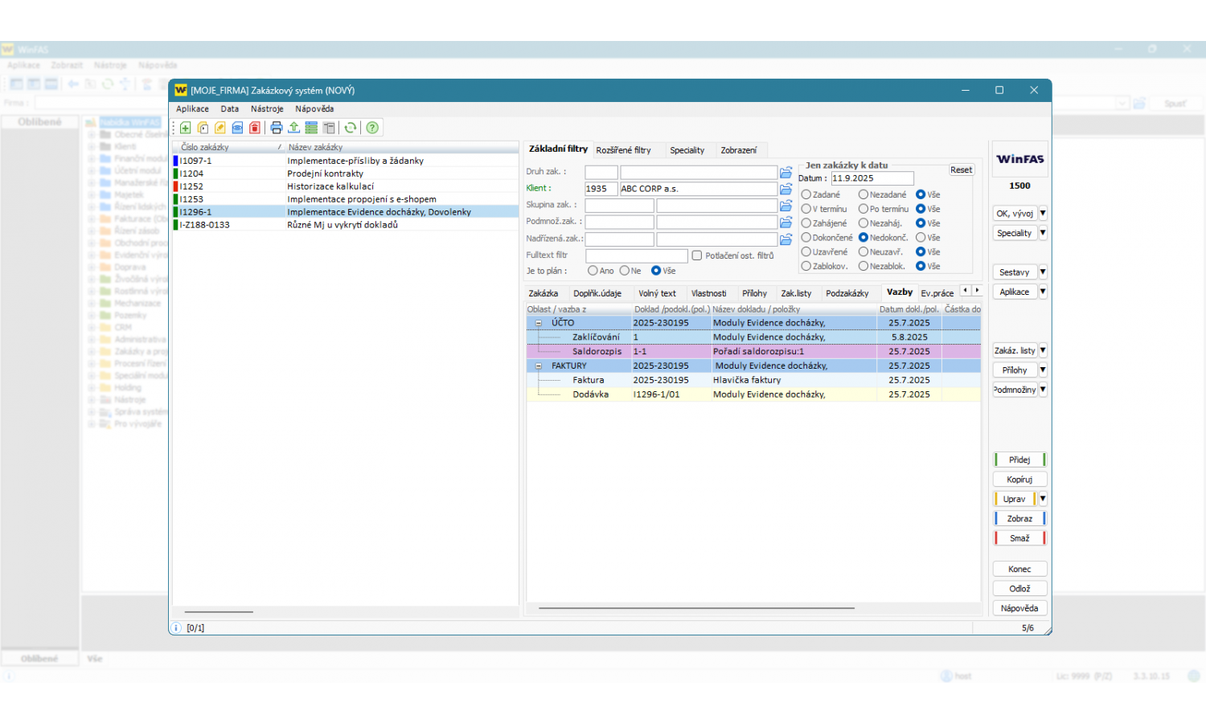
Task: Open the Nástroje menu
Action: click(267, 109)
